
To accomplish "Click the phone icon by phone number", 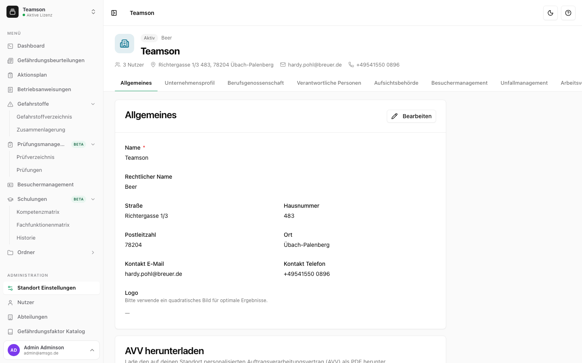I will pyautogui.click(x=351, y=65).
